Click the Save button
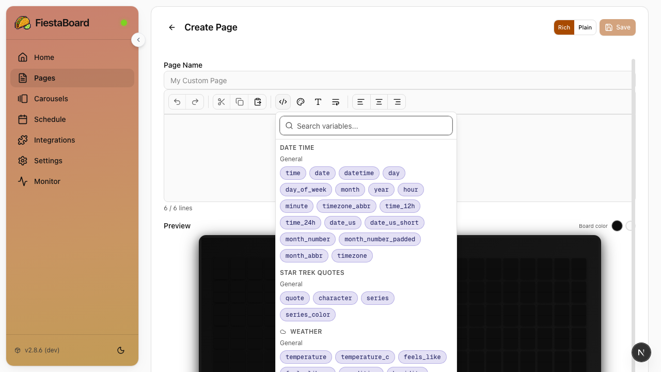Screen dimensions: 661x372 (618, 27)
